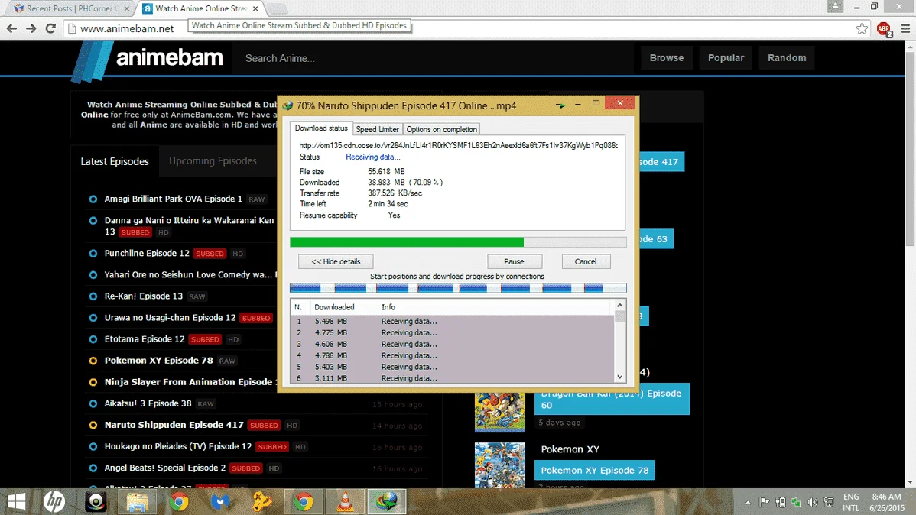Open the Windows Start button
The width and height of the screenshot is (916, 515).
[16, 501]
